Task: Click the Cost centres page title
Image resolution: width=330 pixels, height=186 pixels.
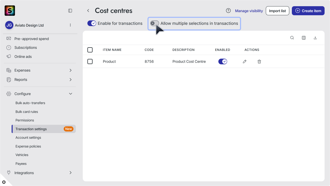Action: tap(113, 11)
